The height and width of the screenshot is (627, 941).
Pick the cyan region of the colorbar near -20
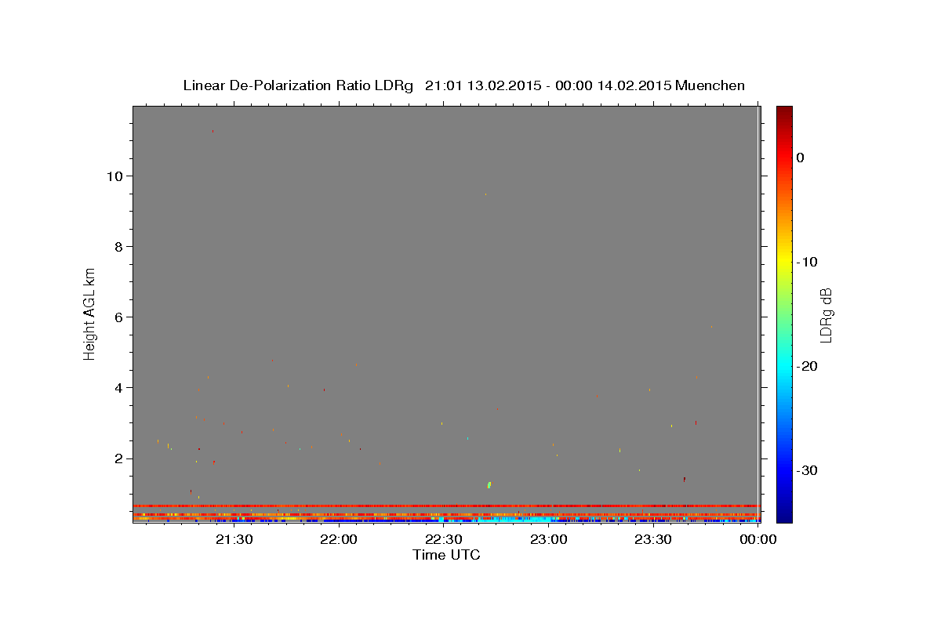(784, 366)
